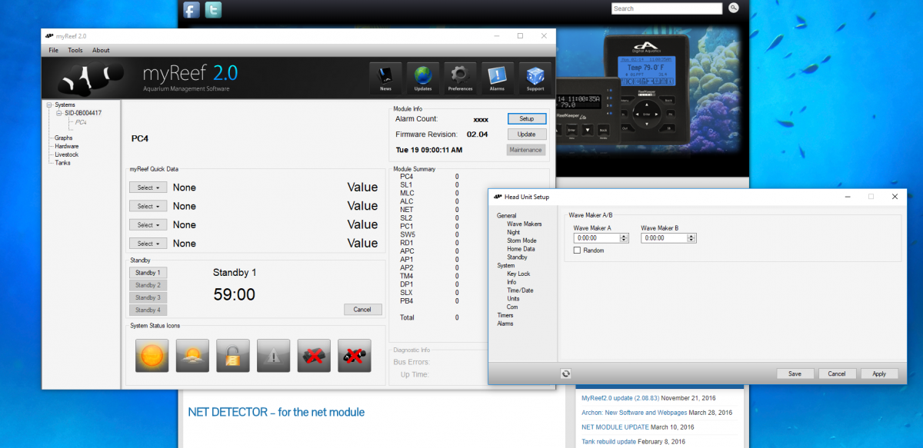Click Save in Head Unit Setup

coord(795,373)
